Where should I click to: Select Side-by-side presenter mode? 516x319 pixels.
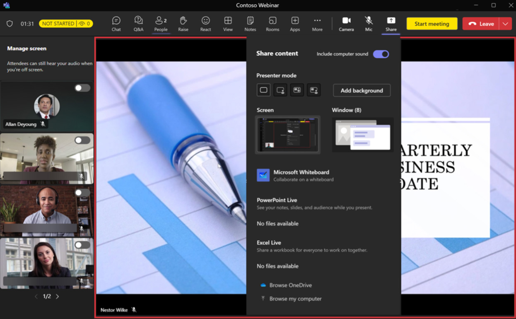[297, 90]
